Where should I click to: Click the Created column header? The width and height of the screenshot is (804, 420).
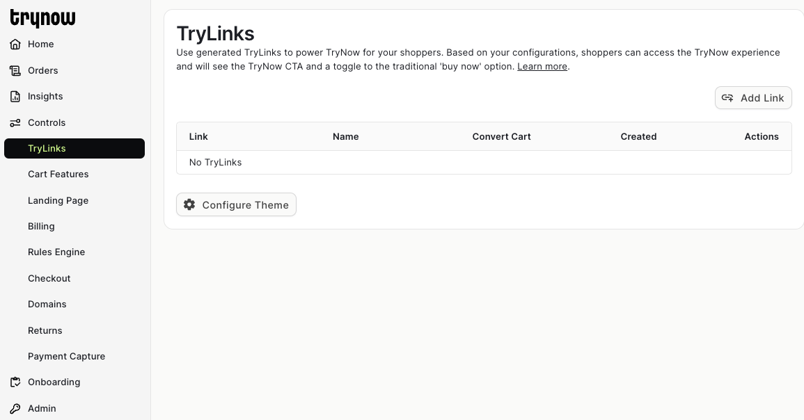pyautogui.click(x=638, y=137)
